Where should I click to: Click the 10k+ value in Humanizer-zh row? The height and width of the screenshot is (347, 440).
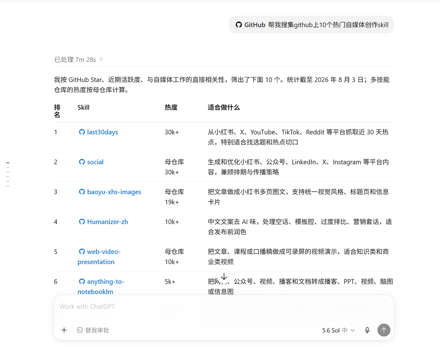click(x=172, y=222)
